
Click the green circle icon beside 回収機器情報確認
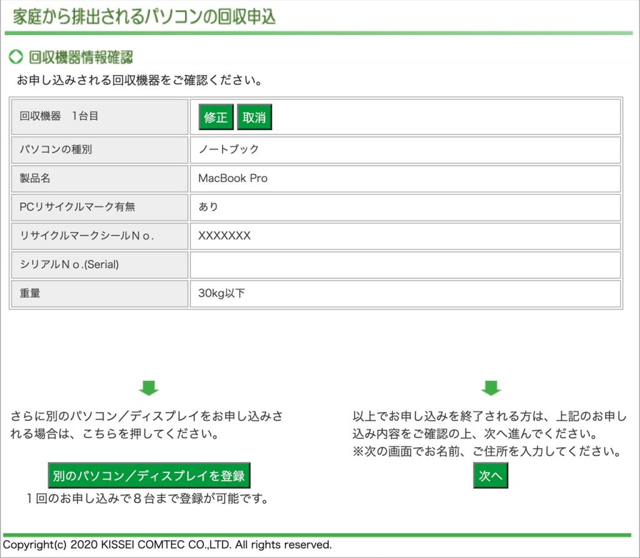point(16,57)
